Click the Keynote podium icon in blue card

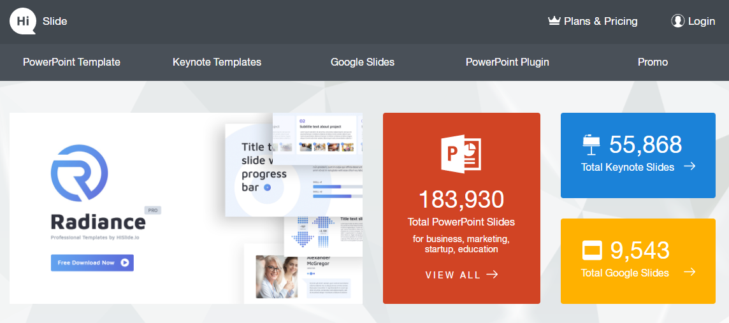coord(591,145)
